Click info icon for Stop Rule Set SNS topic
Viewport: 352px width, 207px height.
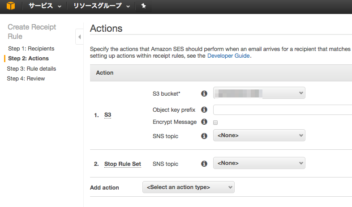(204, 164)
